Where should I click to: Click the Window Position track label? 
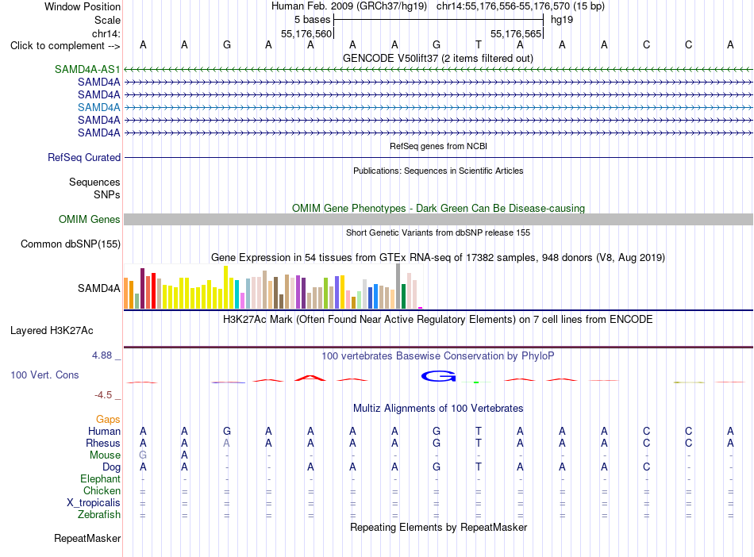[83, 6]
